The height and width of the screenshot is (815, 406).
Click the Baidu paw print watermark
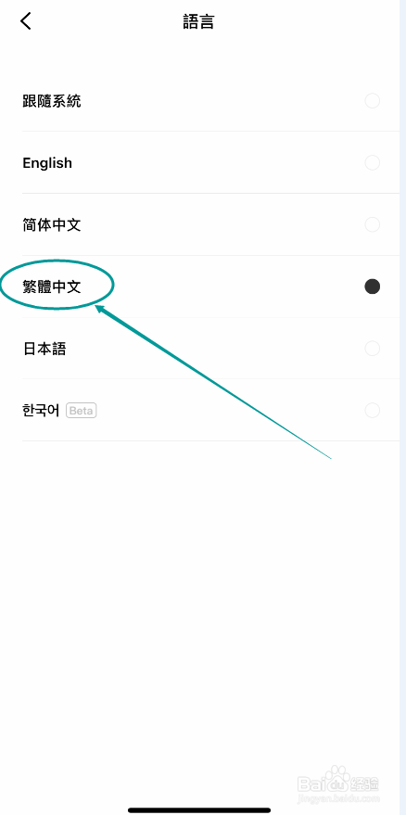pyautogui.click(x=340, y=778)
